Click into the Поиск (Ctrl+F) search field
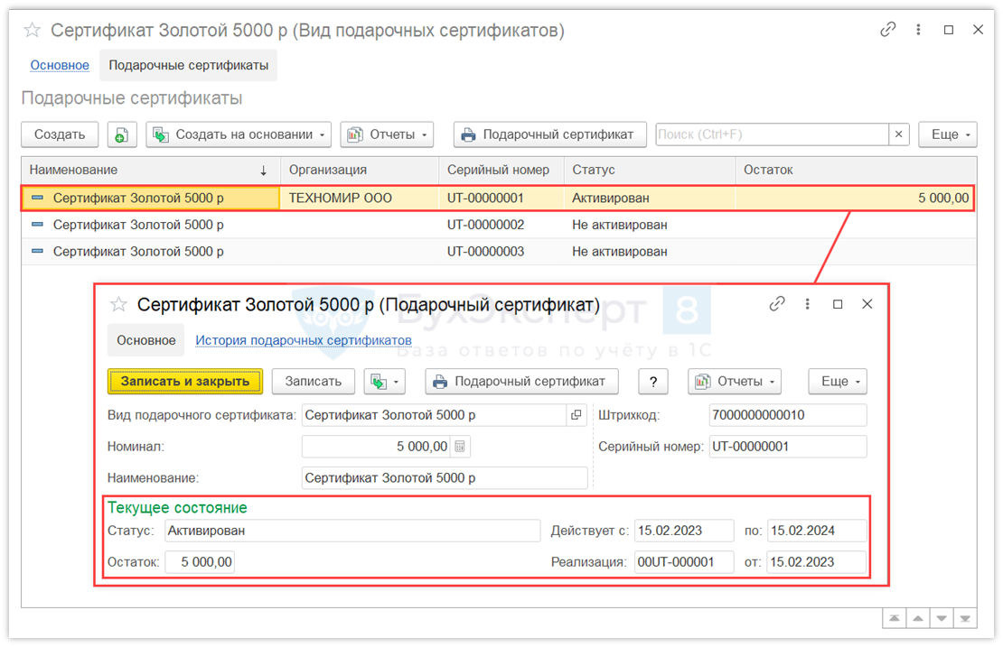1003x647 pixels. (772, 134)
